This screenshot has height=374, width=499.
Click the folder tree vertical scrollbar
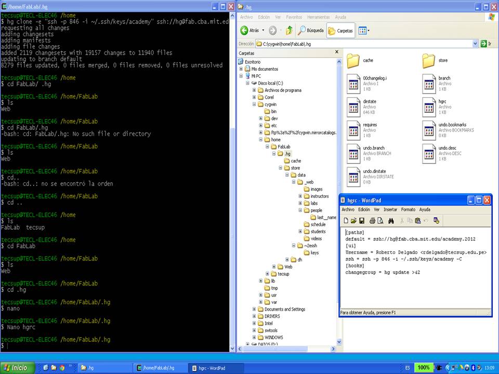pyautogui.click(x=339, y=202)
